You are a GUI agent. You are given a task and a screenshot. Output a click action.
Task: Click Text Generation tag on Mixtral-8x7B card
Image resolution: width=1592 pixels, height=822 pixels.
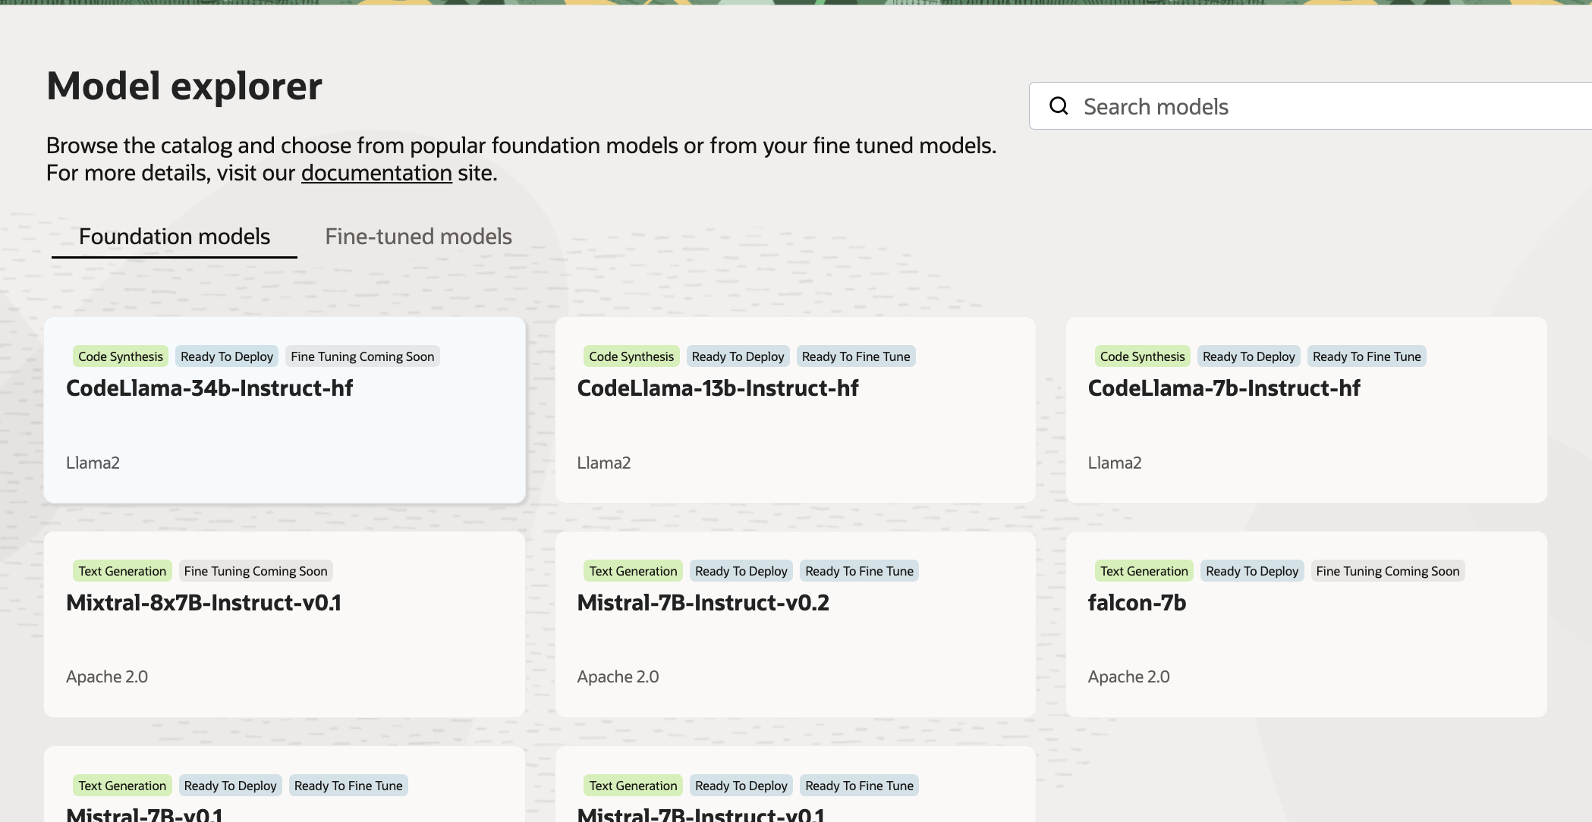point(122,571)
